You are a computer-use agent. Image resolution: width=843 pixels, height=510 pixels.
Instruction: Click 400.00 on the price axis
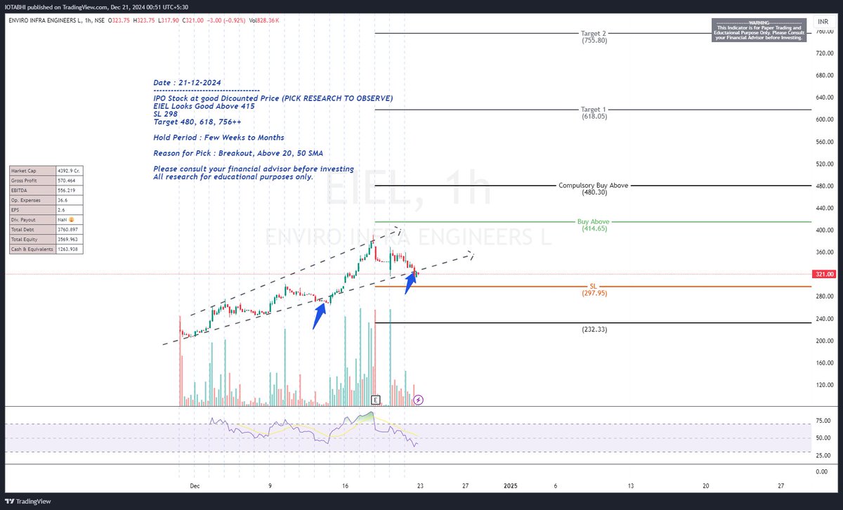[823, 230]
